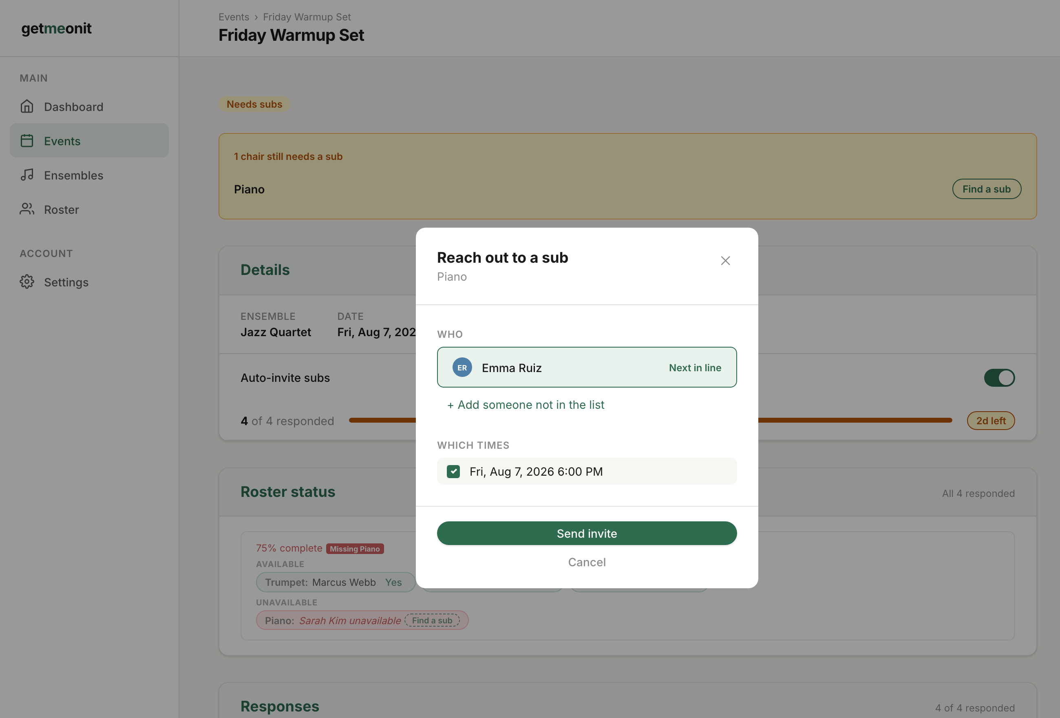
Task: Open Settings in the sidebar
Action: (89, 281)
